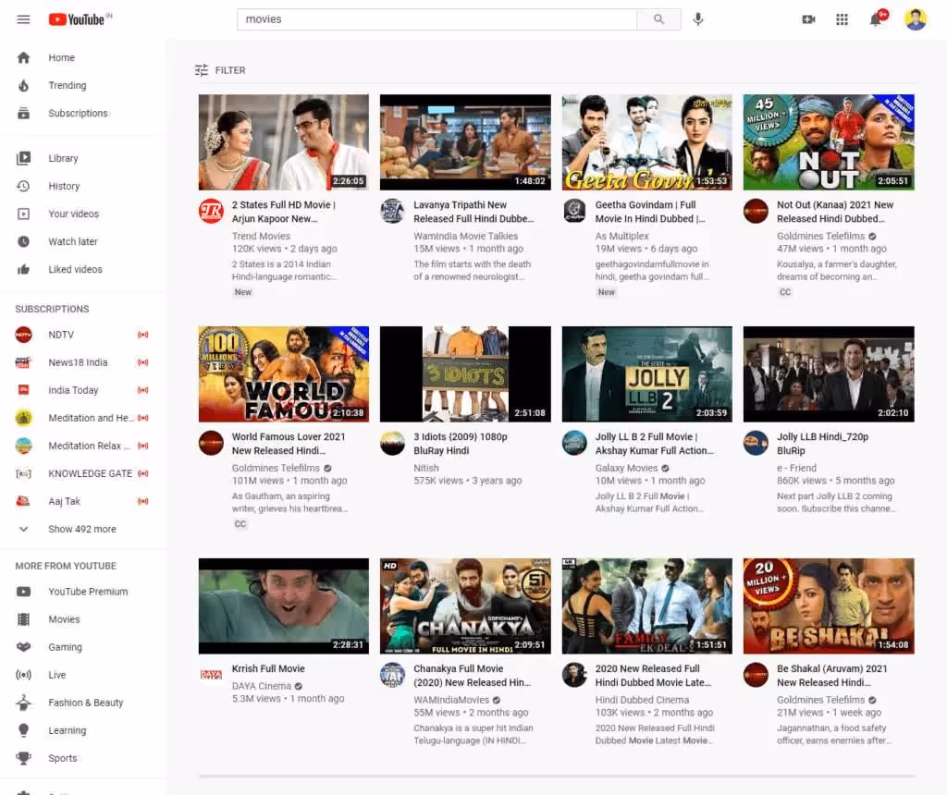This screenshot has height=795, width=947.
Task: Open the voice search microphone
Action: tap(698, 18)
